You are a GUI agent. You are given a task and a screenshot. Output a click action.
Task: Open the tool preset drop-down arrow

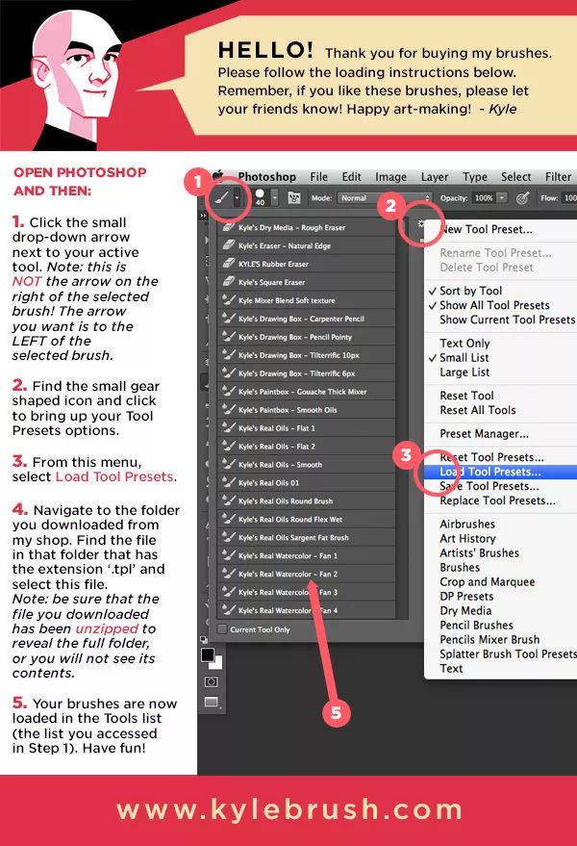point(237,198)
